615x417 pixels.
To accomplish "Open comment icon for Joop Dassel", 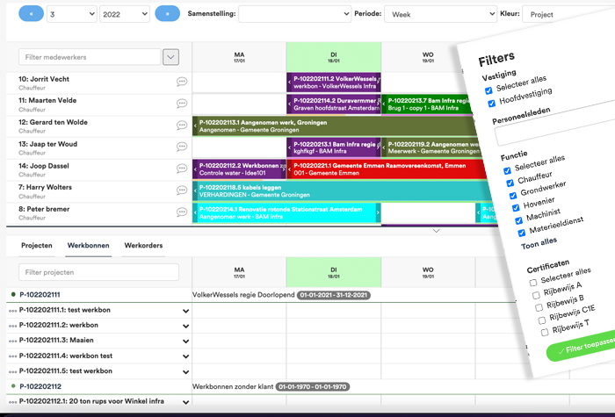I will click(x=182, y=169).
